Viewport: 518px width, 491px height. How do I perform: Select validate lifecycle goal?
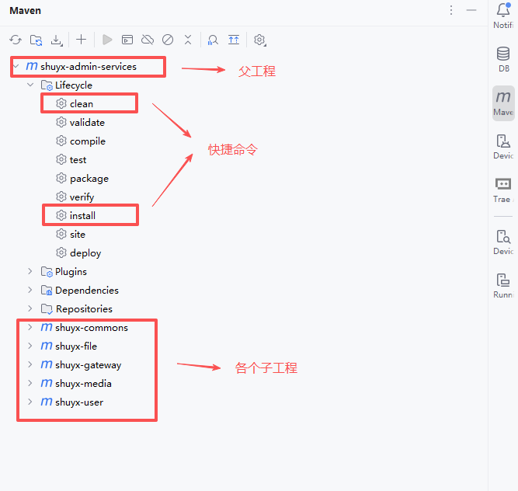87,123
